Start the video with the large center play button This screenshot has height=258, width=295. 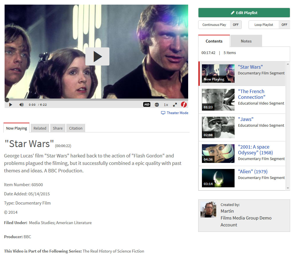coord(97,56)
